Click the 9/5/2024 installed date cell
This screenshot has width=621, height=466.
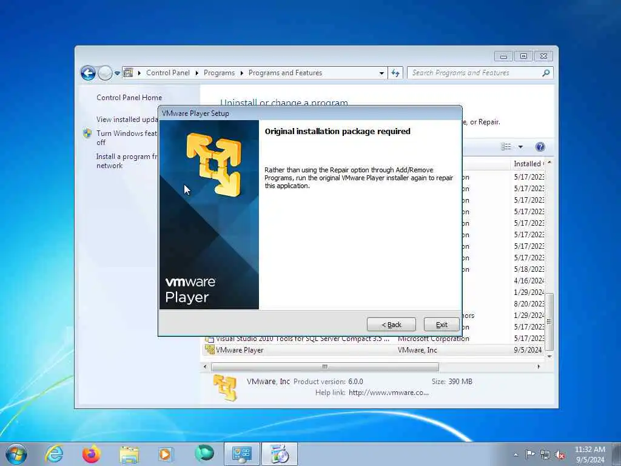click(528, 350)
